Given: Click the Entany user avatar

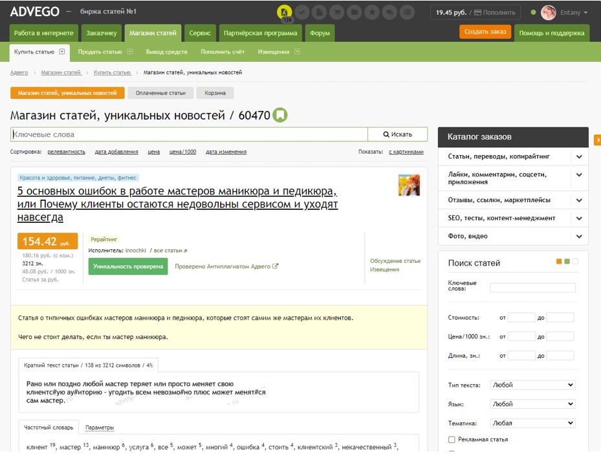Looking at the screenshot, I should (x=549, y=13).
